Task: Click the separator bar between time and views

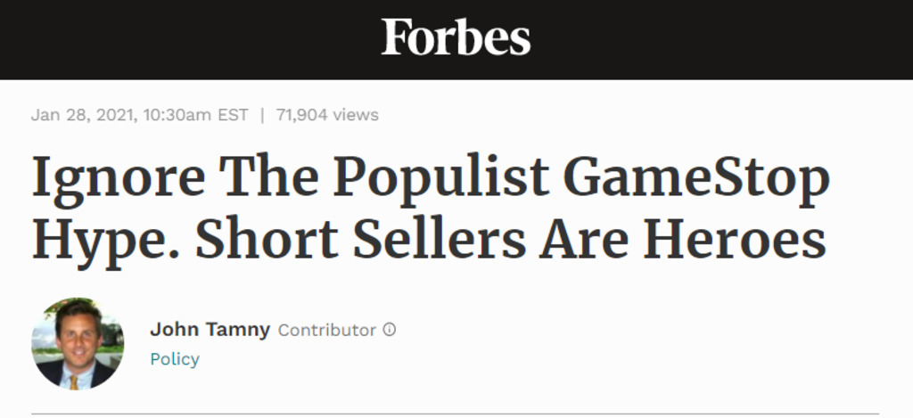Action: point(262,115)
